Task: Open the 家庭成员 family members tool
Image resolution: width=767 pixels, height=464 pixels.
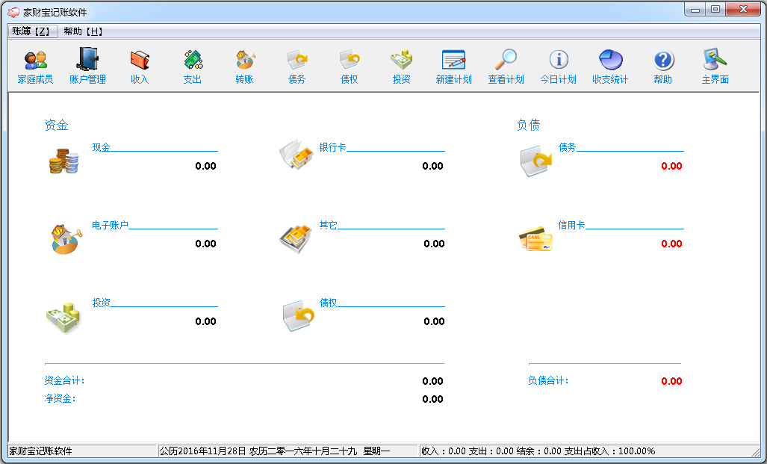Action: (x=35, y=66)
